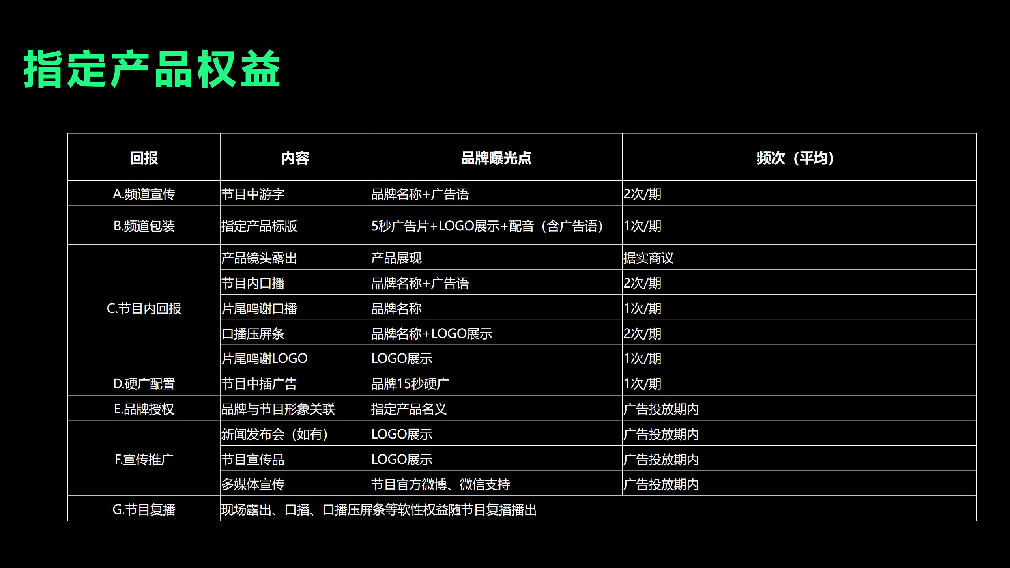The width and height of the screenshot is (1010, 568).
Task: Select LOGO展示 in the 节目宣传品 row
Action: [496, 458]
